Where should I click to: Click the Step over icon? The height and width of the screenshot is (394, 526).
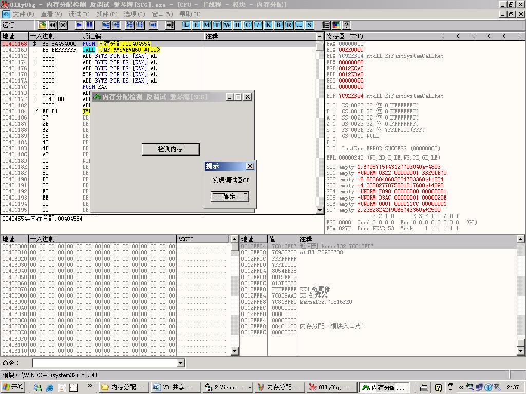(117, 25)
